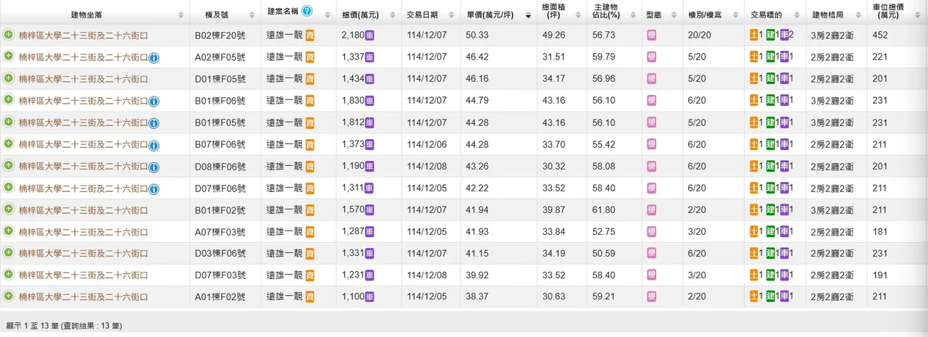This screenshot has width=928, height=337.
Task: Open the address link on the A07棟F03號 row
Action: (x=83, y=232)
